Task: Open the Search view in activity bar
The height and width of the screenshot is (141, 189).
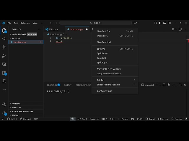Action: 4,39
